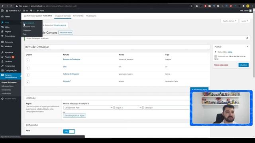The image size is (255, 143).
Task: Select the Adicionar Novo sidebar submenu item
Action: [8, 86]
